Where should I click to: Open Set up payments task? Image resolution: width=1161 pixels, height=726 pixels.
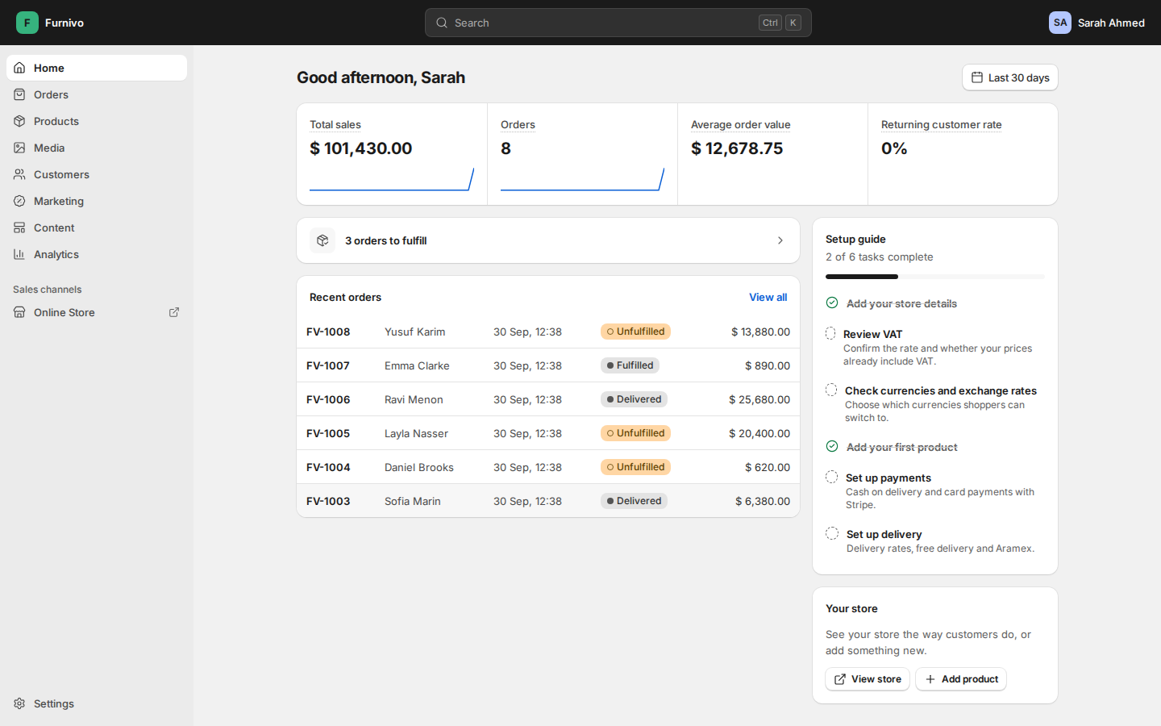point(935,490)
